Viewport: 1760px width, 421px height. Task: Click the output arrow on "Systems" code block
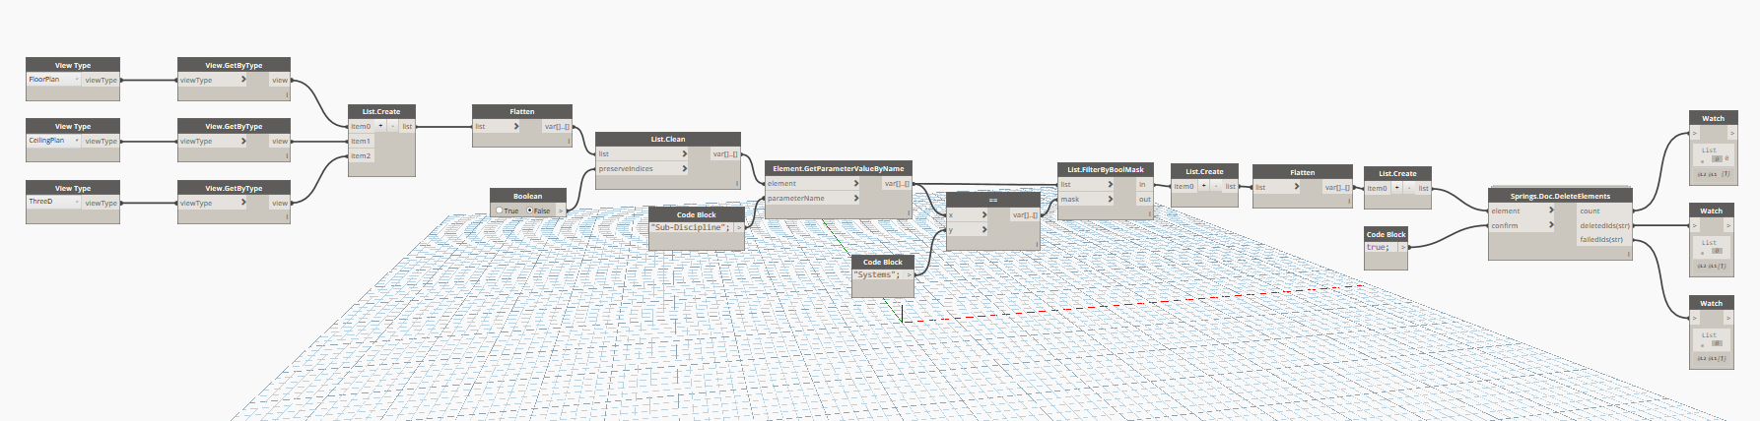(909, 274)
